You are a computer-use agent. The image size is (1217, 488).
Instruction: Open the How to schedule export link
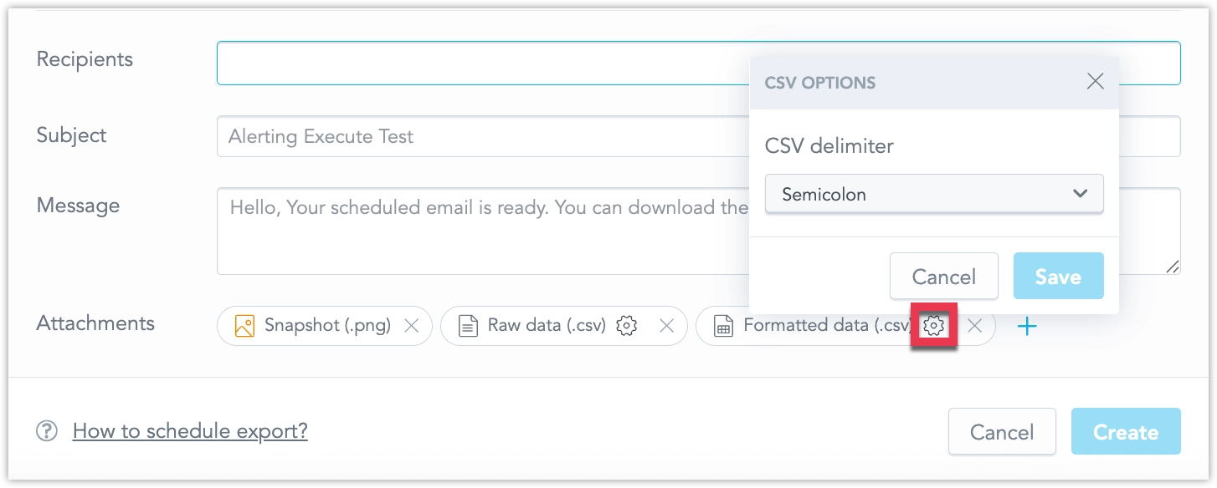coord(190,431)
